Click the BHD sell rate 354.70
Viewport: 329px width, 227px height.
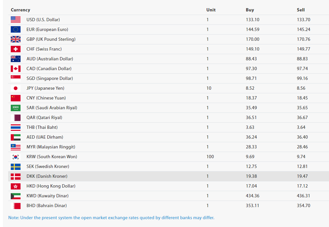coord(303,205)
